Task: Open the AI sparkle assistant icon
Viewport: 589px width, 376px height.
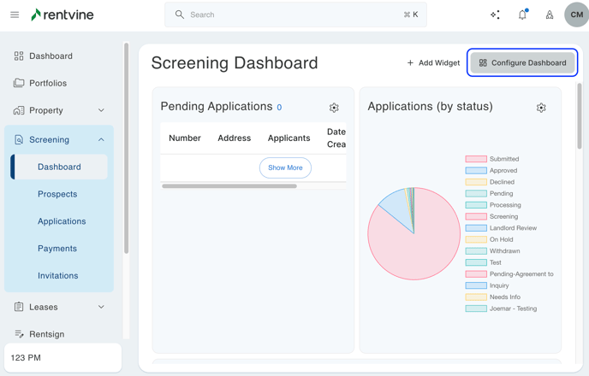Action: coord(495,15)
